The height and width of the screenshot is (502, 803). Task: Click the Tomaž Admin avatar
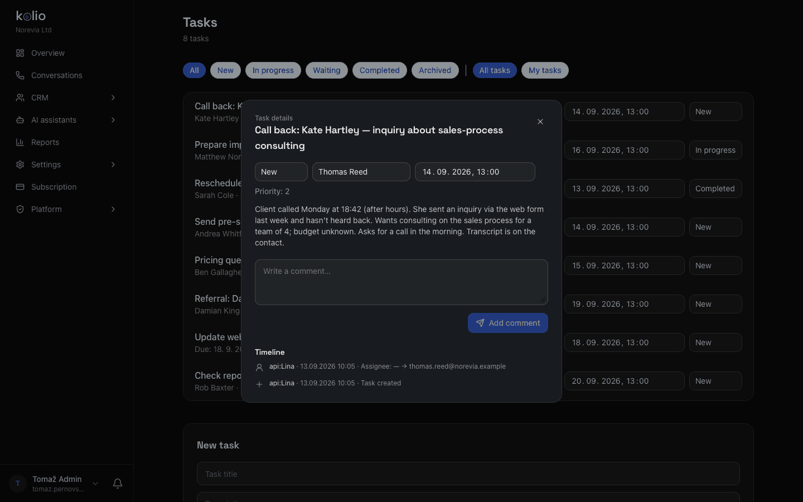pos(18,484)
